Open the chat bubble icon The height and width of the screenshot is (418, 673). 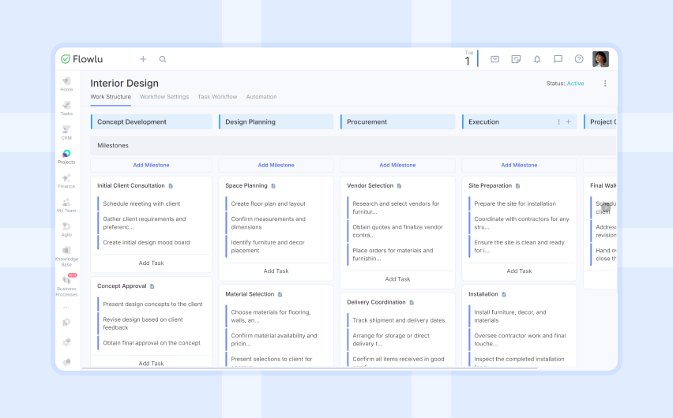click(x=558, y=59)
